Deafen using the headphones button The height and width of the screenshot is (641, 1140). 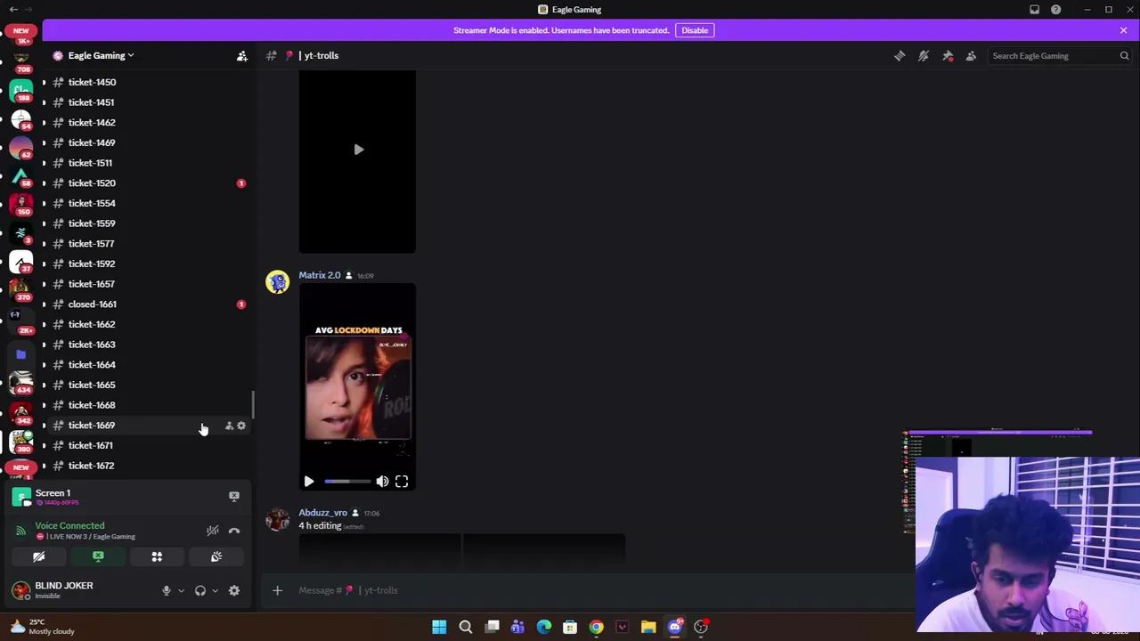pos(200,591)
